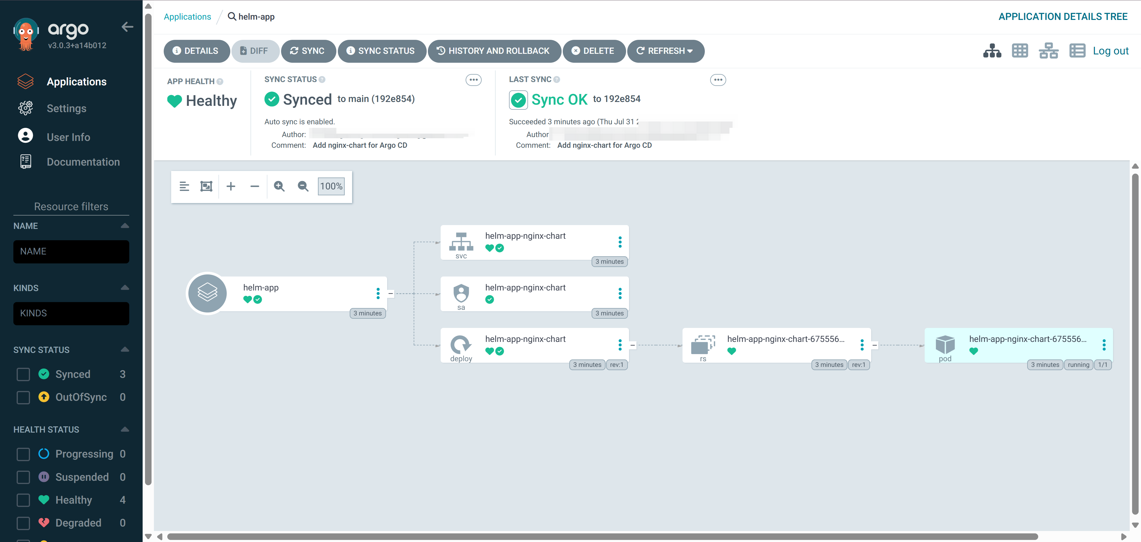The height and width of the screenshot is (542, 1141).
Task: Zoom in on the resource graph
Action: click(279, 187)
